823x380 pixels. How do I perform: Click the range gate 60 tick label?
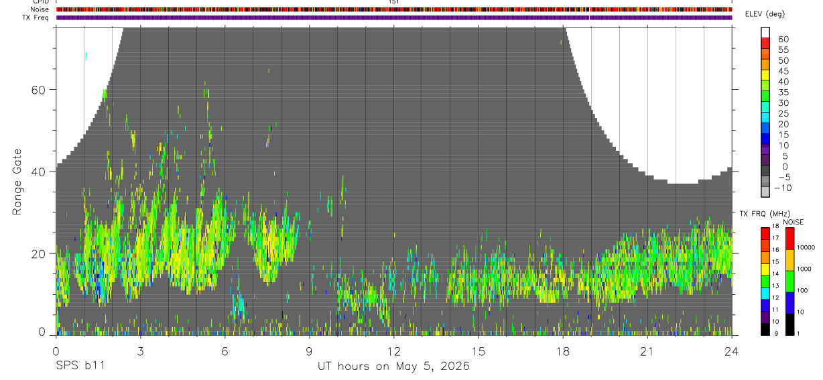(40, 90)
